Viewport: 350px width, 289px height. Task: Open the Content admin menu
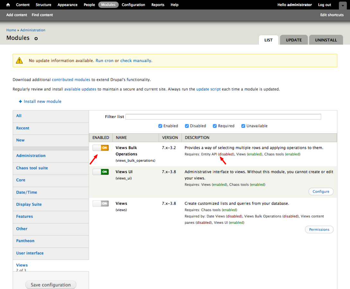[x=23, y=5]
